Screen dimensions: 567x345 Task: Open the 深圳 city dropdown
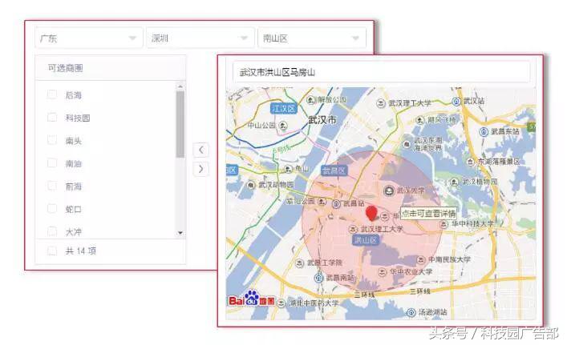200,38
